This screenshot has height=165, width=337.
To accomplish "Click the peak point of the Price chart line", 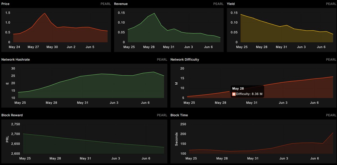I will coord(44,13).
